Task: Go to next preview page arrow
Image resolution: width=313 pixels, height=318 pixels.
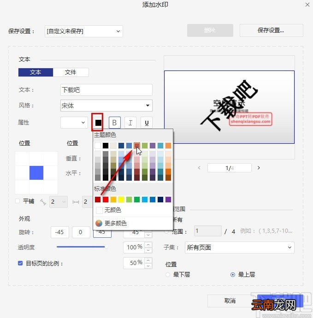Action: pos(259,168)
